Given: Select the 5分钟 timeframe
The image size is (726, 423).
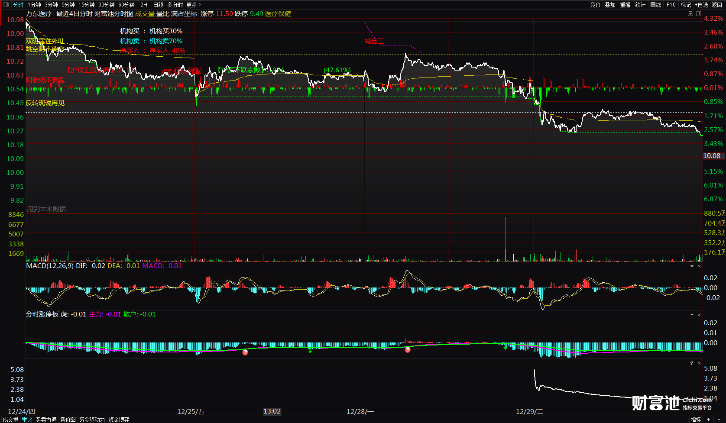Looking at the screenshot, I should 68,5.
